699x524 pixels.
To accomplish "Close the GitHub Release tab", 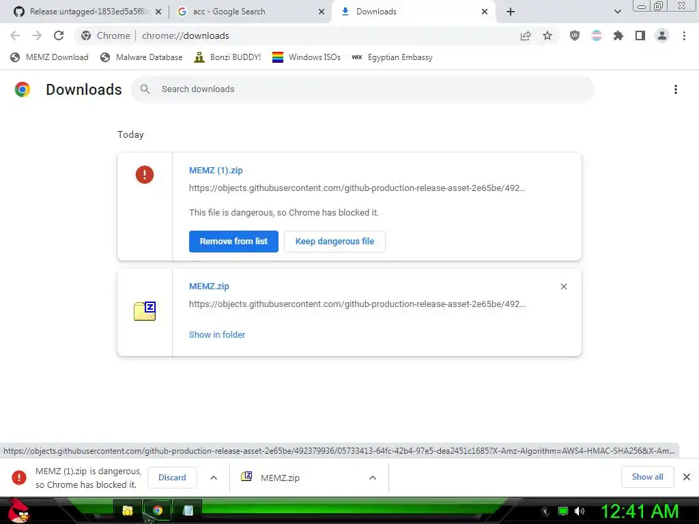I will (x=158, y=12).
